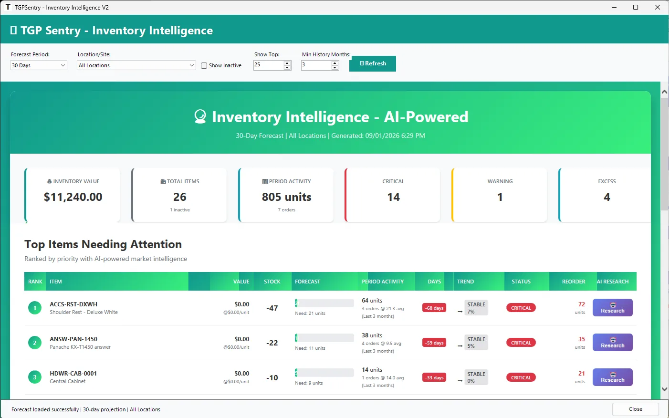Click the Total Items card

179,195
